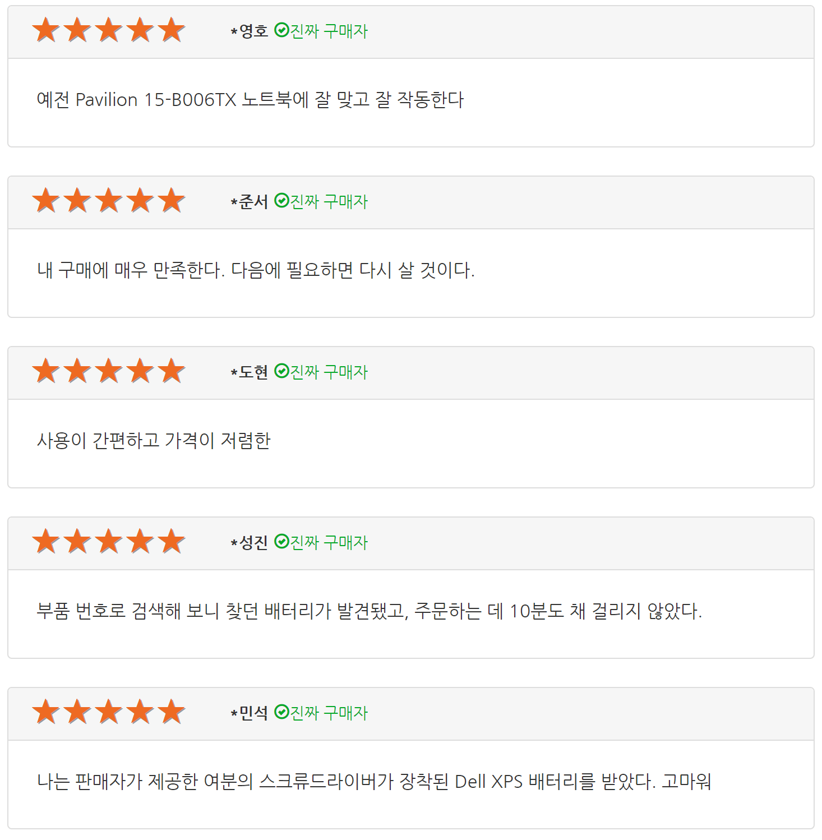Image resolution: width=822 pixels, height=840 pixels.
Task: Click the first star in 영호's rating
Action: (46, 30)
